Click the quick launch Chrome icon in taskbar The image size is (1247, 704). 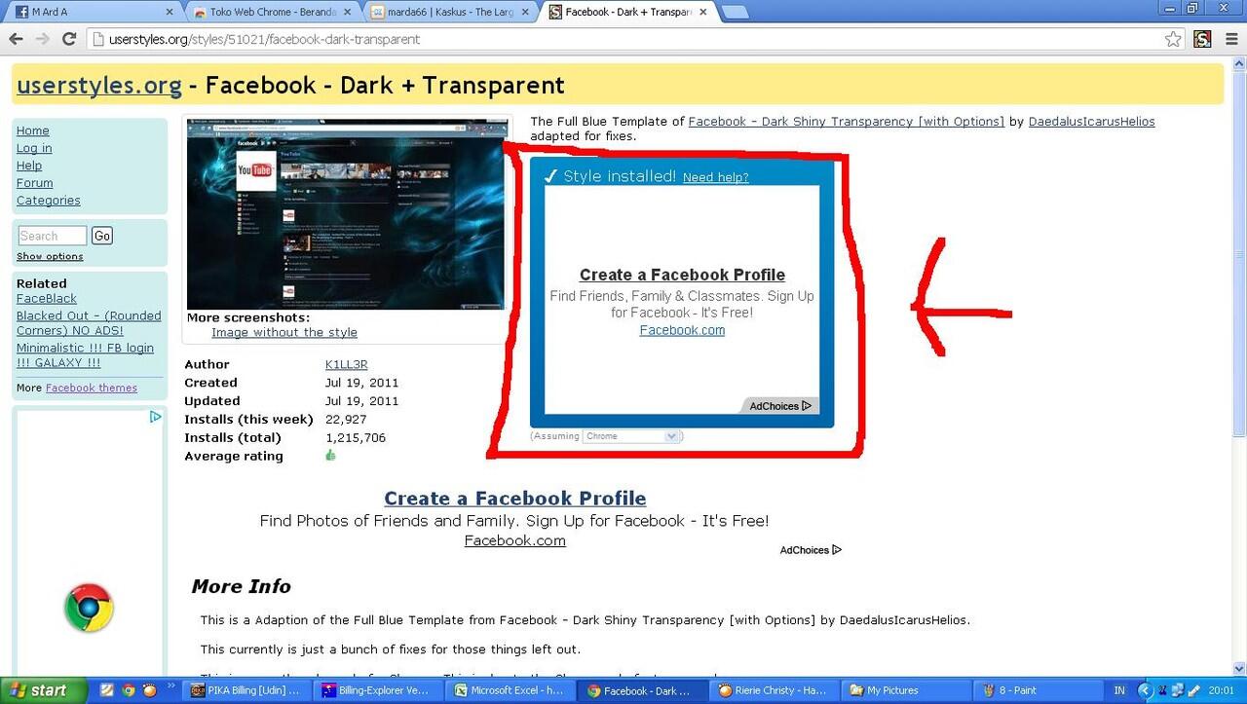pyautogui.click(x=128, y=690)
